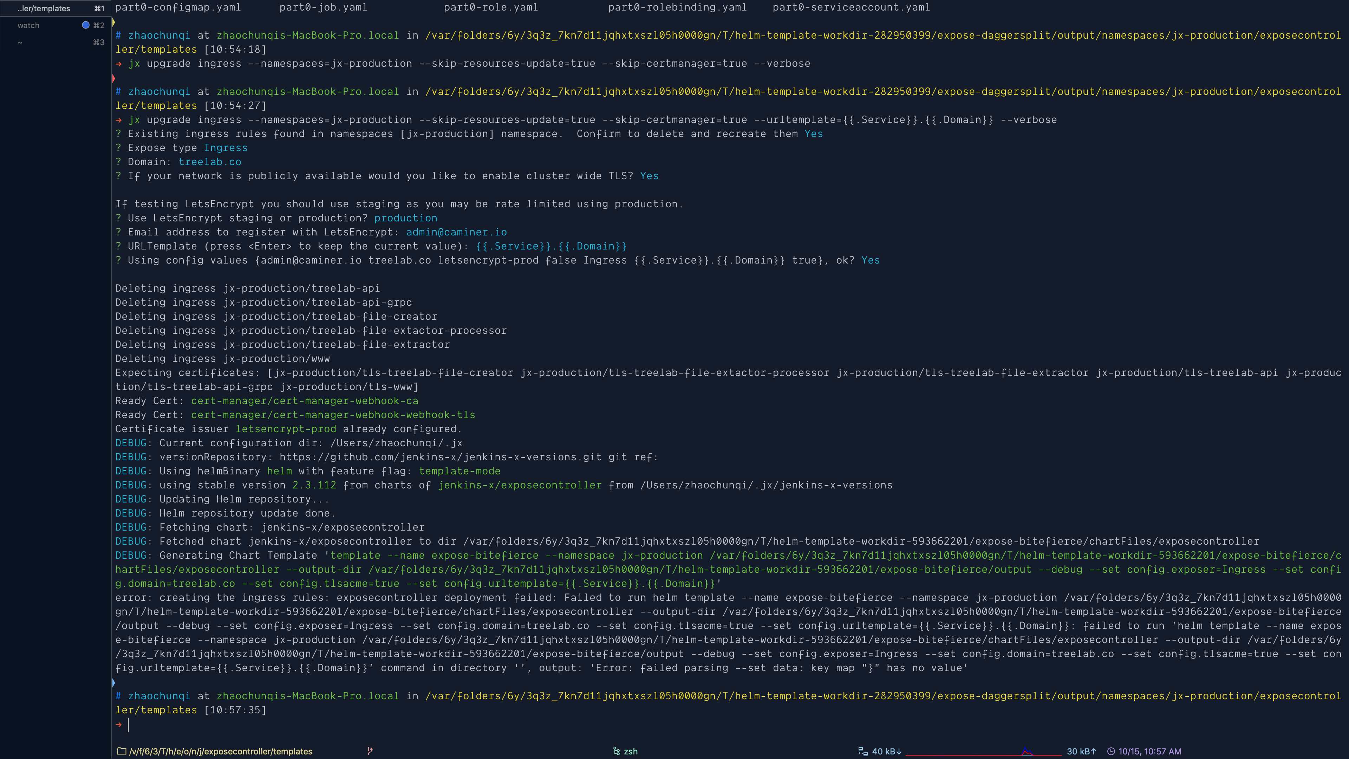The height and width of the screenshot is (759, 1349).
Task: Click the 40 kB download indicator
Action: [887, 751]
